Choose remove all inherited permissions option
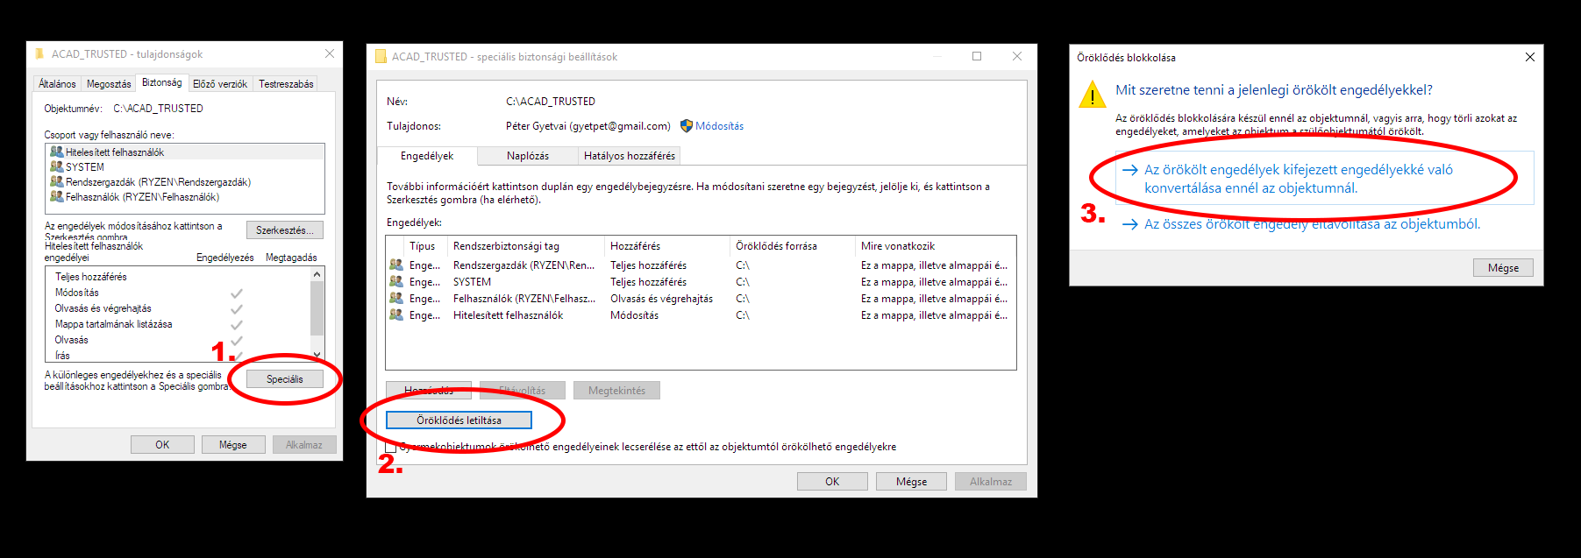The image size is (1581, 558). pyautogui.click(x=1311, y=224)
